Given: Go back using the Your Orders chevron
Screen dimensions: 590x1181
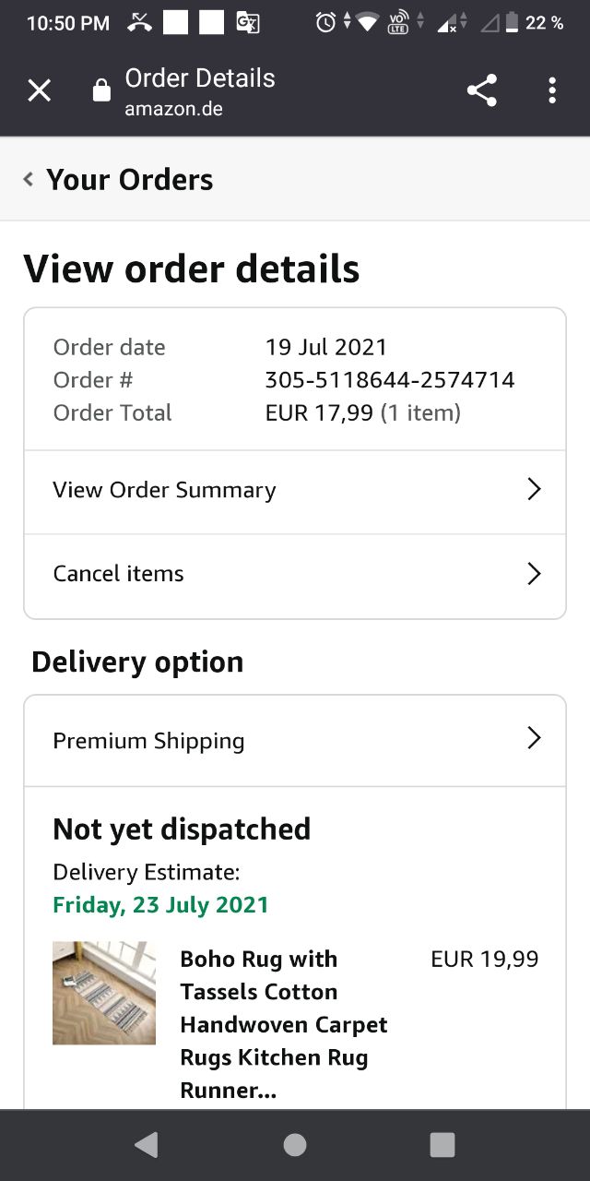Looking at the screenshot, I should (x=29, y=179).
